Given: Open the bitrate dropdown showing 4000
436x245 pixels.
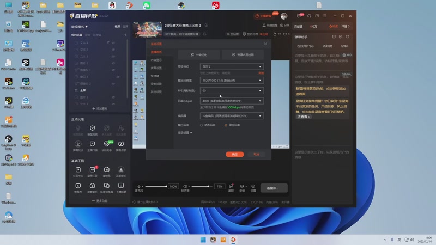Looking at the screenshot, I should tap(232, 101).
